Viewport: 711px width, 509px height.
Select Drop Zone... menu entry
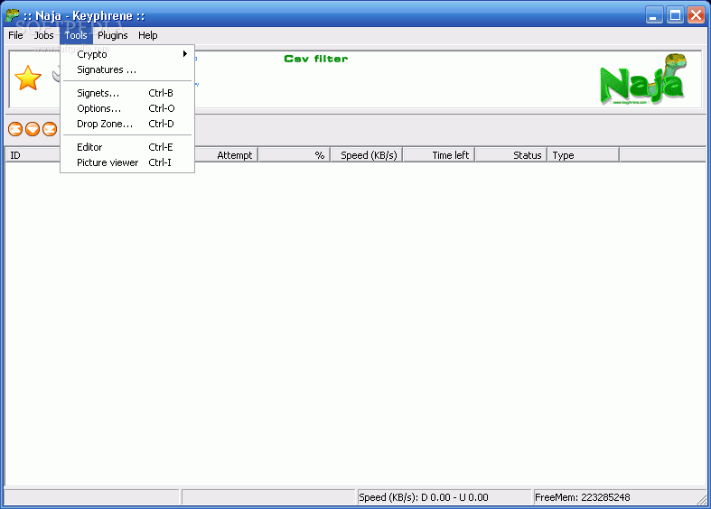tap(127, 124)
